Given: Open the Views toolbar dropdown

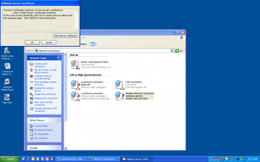Looking at the screenshot, I should pos(96,44).
